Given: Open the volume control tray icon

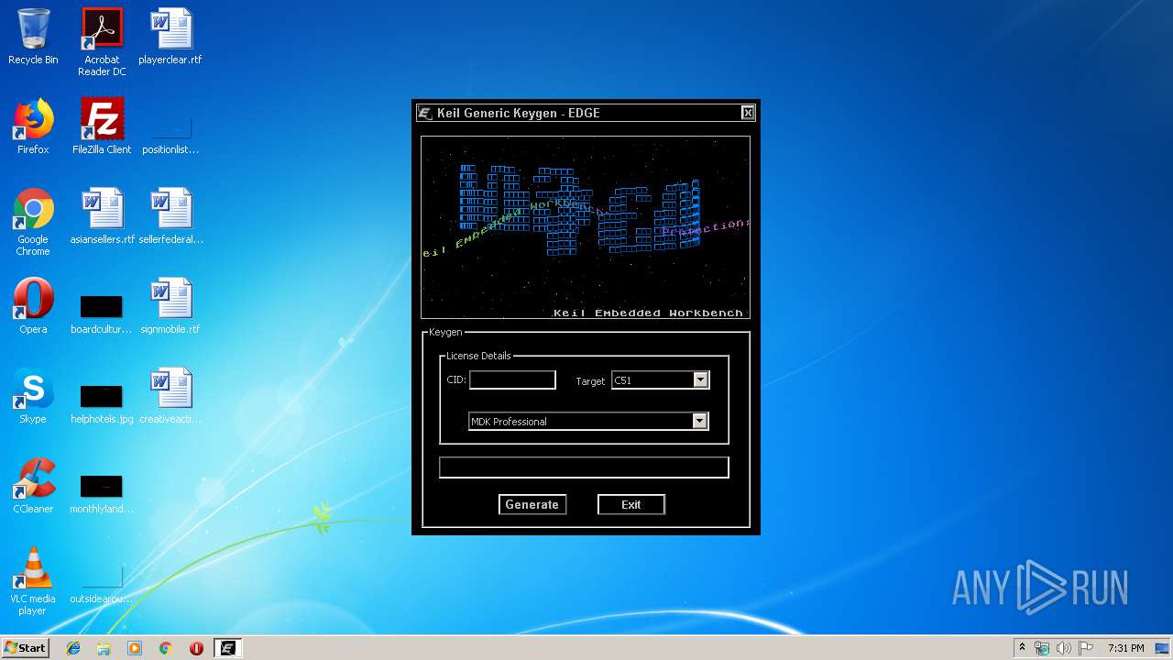Looking at the screenshot, I should (1064, 648).
